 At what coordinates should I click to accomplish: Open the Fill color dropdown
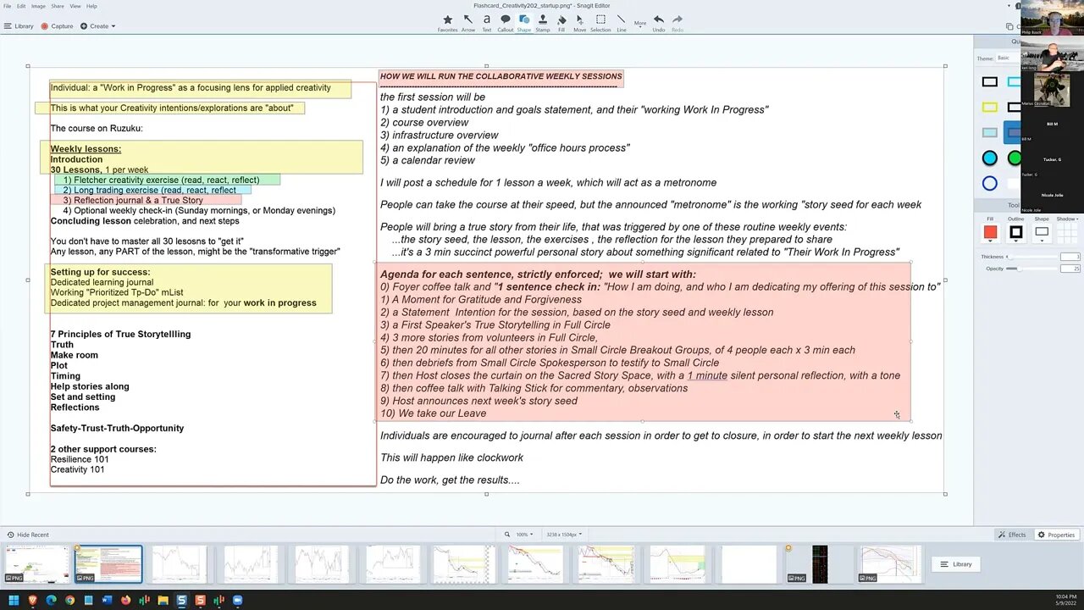[990, 232]
